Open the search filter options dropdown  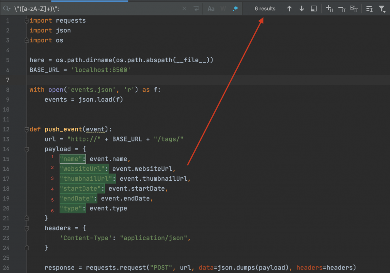382,9
